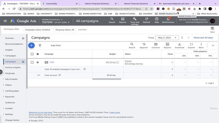This screenshot has height=123, width=219.
Task: Reload the browser page
Action: click(14, 9)
